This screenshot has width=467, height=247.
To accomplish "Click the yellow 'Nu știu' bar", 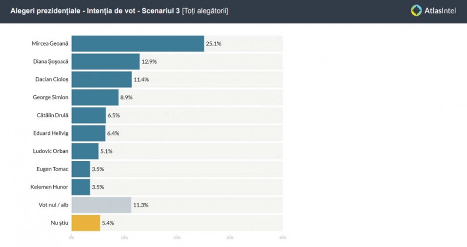I will coord(86,223).
